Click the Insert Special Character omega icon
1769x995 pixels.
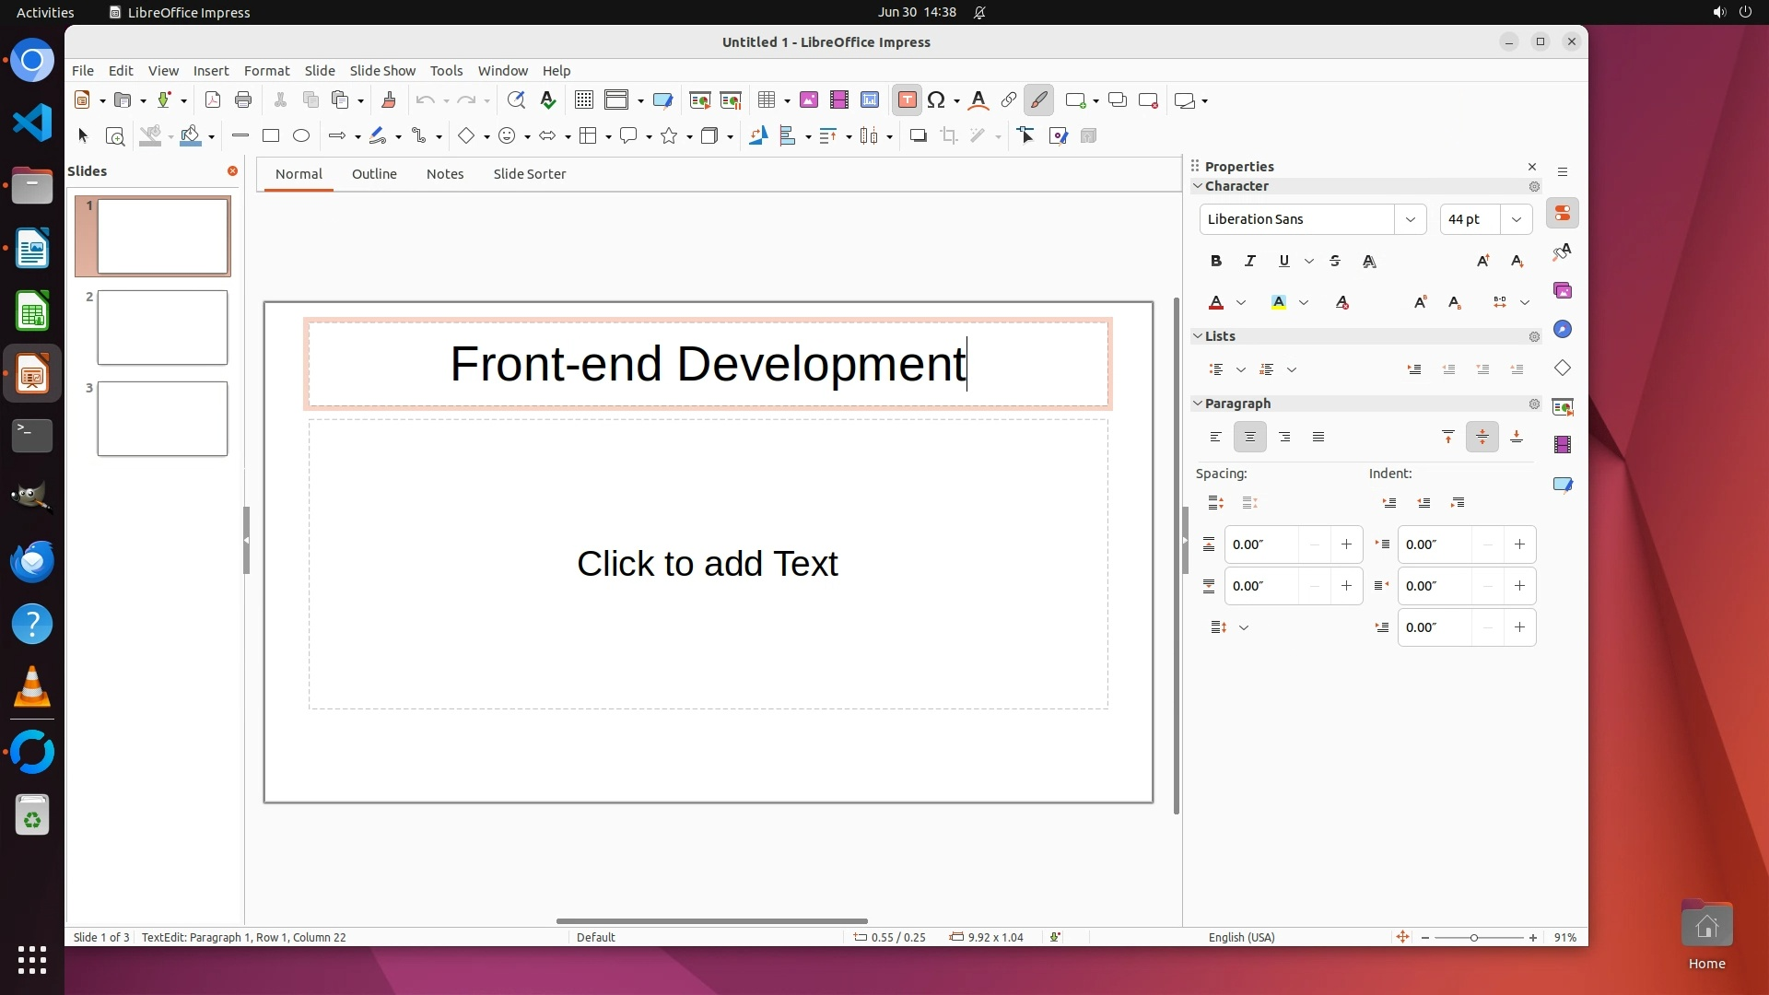coord(936,100)
